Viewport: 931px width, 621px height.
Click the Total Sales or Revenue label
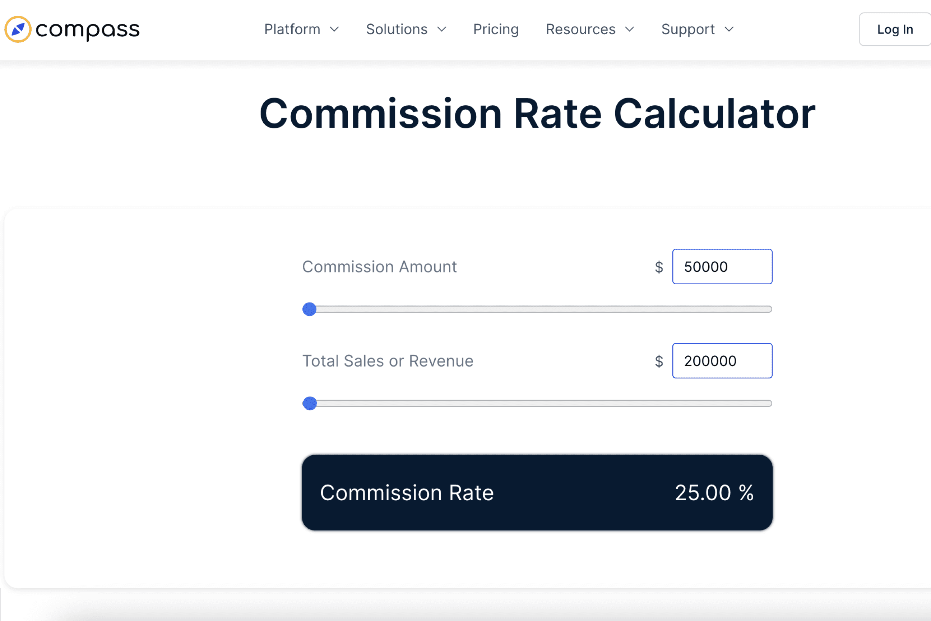point(388,361)
